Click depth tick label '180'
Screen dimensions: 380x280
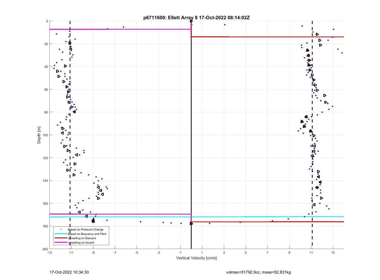(45, 226)
